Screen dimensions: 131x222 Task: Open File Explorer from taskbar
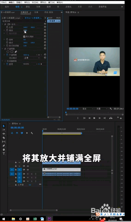(x=13, y=219)
